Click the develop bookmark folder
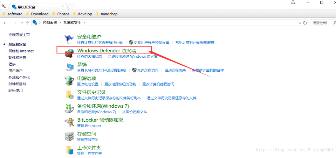 [82, 14]
